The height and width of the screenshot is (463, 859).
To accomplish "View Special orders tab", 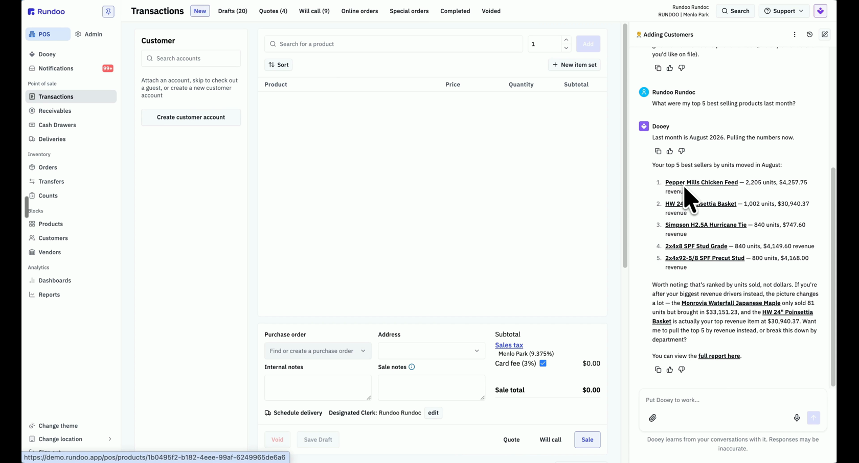I will pyautogui.click(x=409, y=11).
